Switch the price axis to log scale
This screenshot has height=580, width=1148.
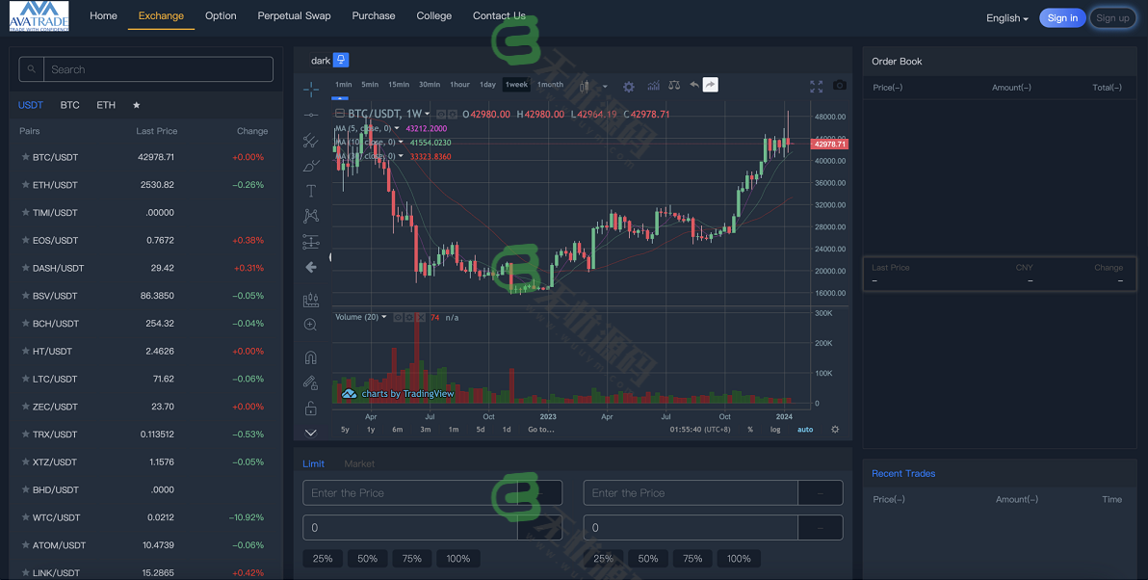[x=774, y=430]
